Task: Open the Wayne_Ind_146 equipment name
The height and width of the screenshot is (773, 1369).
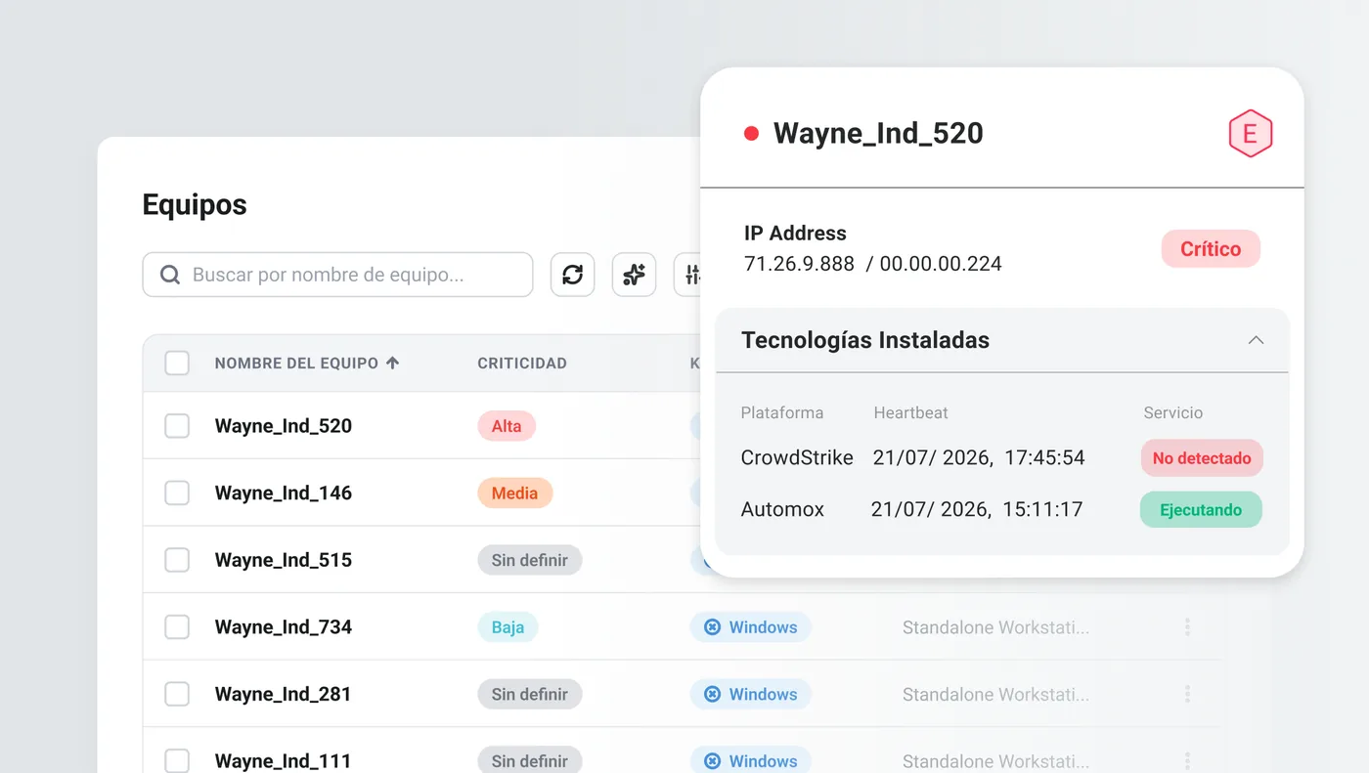Action: coord(284,493)
